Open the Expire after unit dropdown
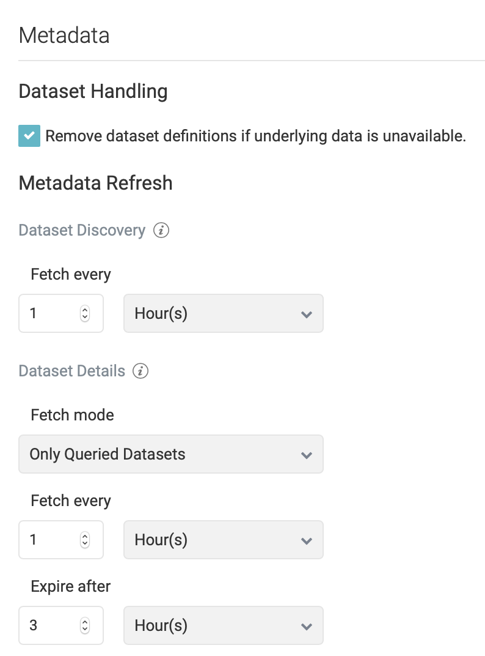 [223, 626]
